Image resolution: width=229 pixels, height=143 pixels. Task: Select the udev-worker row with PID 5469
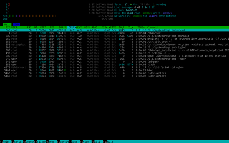[114, 76]
